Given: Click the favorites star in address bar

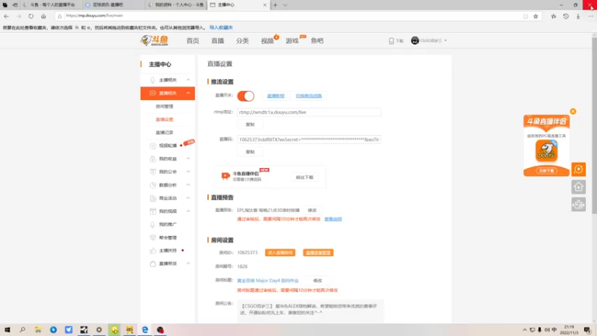Looking at the screenshot, I should tap(536, 16).
